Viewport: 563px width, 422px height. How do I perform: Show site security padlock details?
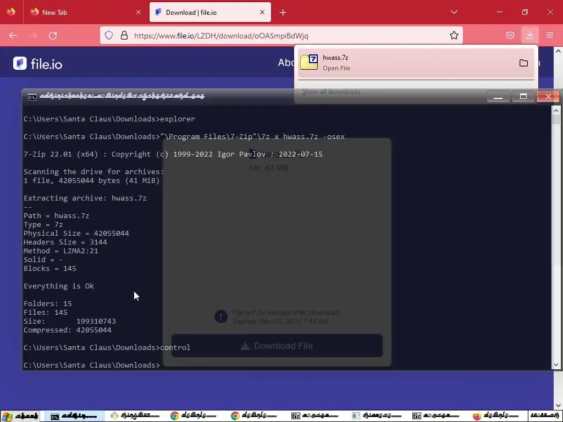click(x=124, y=35)
